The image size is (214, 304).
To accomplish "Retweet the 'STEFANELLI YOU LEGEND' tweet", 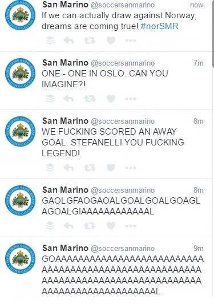I will [x=90, y=168].
